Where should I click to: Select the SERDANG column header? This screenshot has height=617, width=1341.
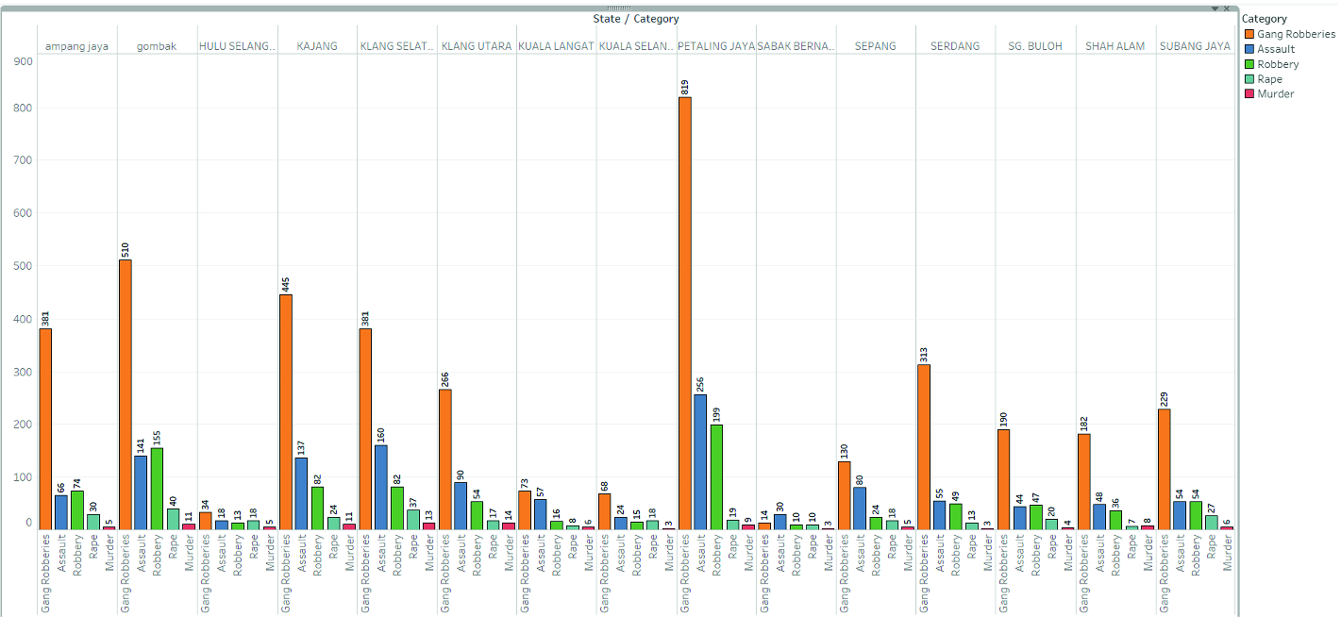(955, 45)
